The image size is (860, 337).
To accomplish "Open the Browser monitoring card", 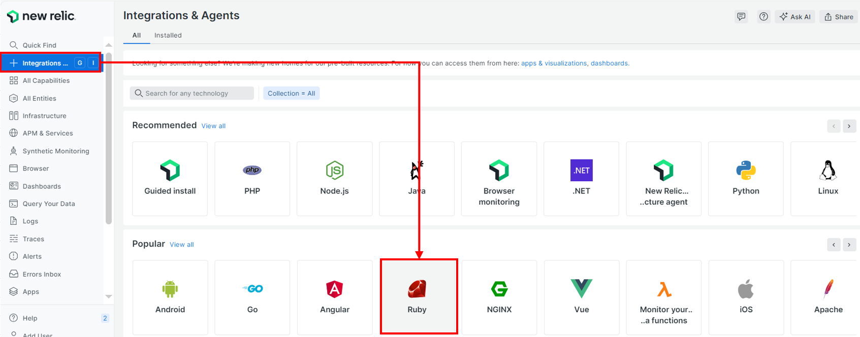I will pos(499,179).
